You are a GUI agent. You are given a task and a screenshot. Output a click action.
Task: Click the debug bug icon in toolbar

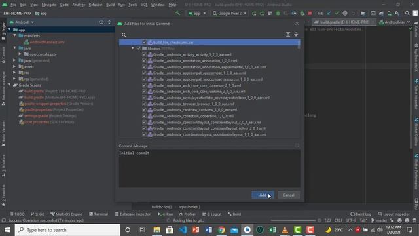(278, 13)
